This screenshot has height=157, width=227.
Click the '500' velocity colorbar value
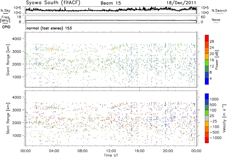213,105
